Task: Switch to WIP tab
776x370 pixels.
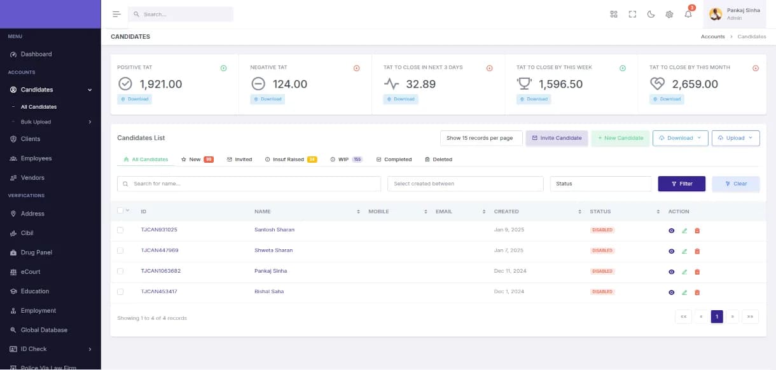Action: [346, 160]
